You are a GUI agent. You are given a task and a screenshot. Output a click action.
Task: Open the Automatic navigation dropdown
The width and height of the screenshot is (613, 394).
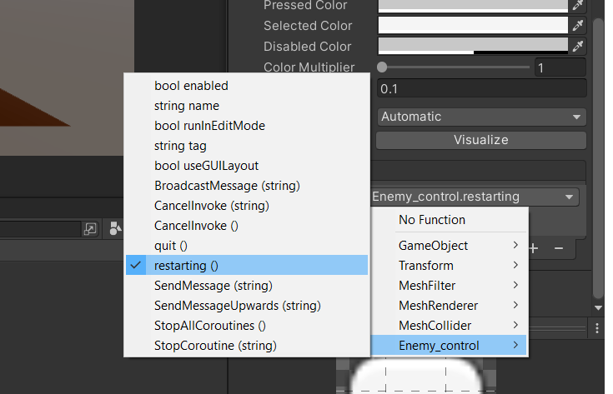pos(482,117)
